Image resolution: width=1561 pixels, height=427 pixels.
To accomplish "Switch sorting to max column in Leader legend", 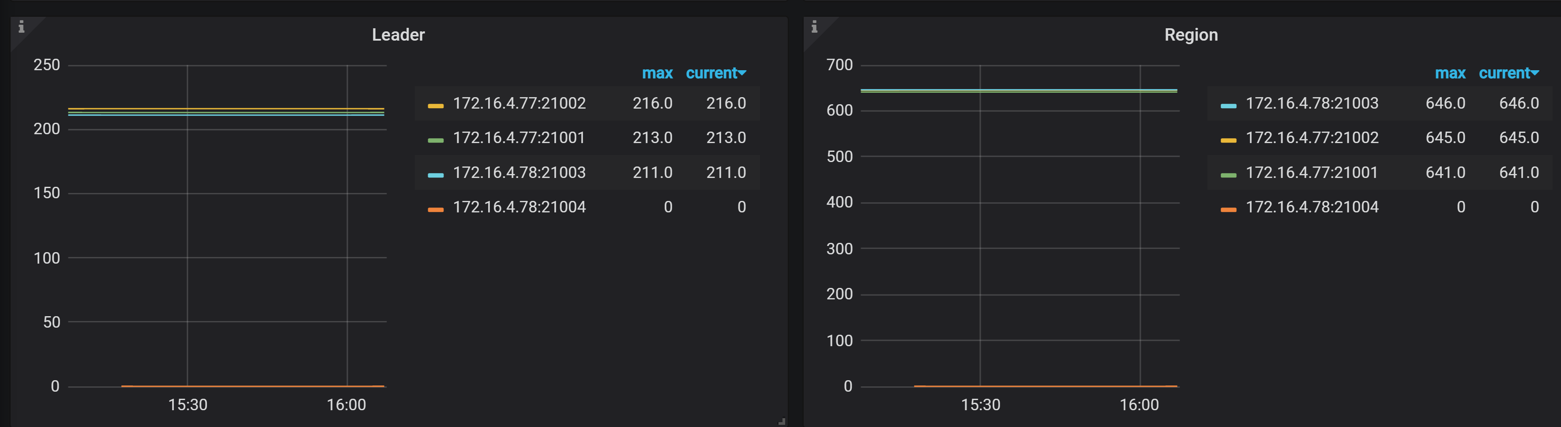I will 657,73.
